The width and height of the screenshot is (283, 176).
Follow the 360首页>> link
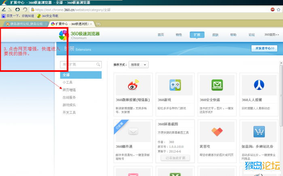[272, 35]
